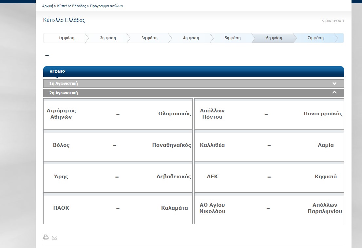Image resolution: width=362 pixels, height=248 pixels.
Task: Select the Κηφισιά team name
Action: pyautogui.click(x=326, y=176)
